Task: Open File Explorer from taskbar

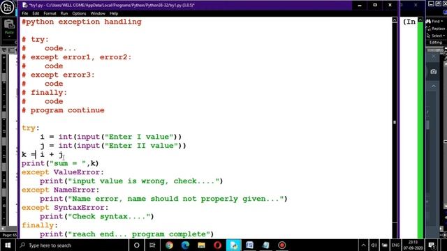Action: click(202, 245)
